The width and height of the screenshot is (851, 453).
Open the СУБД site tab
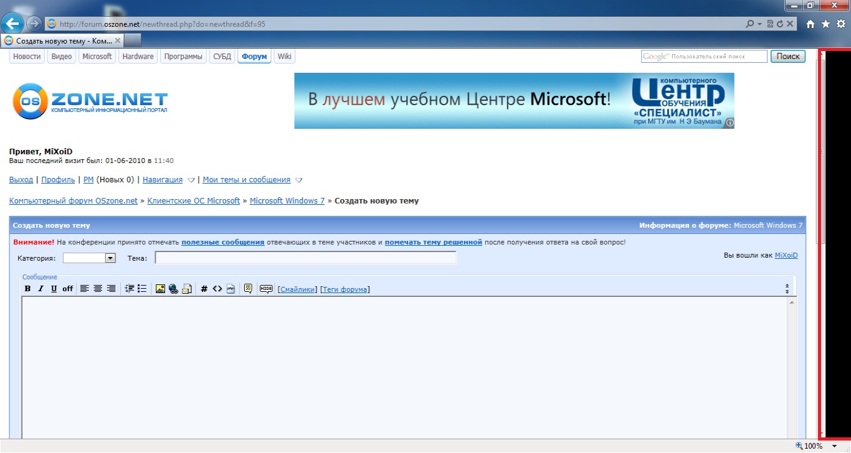[222, 57]
